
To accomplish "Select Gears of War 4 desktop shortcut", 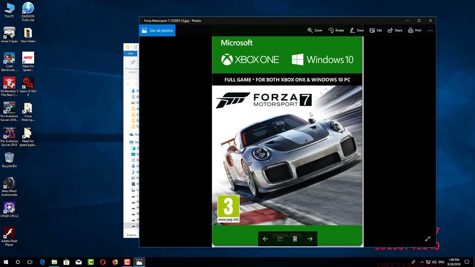I will click(28, 87).
